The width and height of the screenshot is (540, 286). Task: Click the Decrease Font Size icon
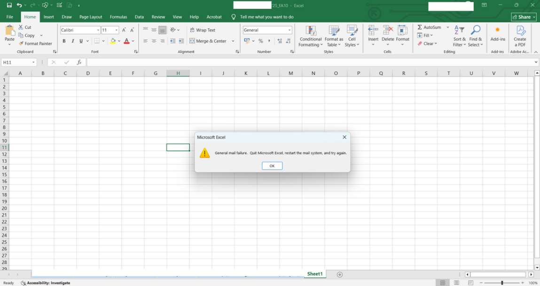(x=132, y=30)
